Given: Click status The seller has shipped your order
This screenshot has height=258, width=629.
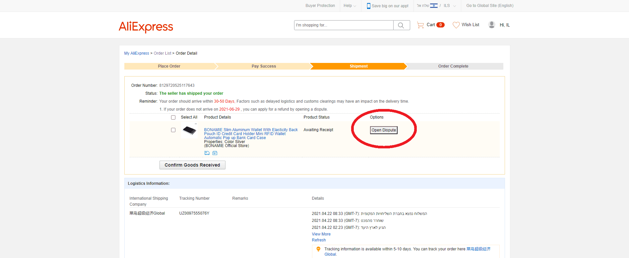Looking at the screenshot, I should click(191, 93).
